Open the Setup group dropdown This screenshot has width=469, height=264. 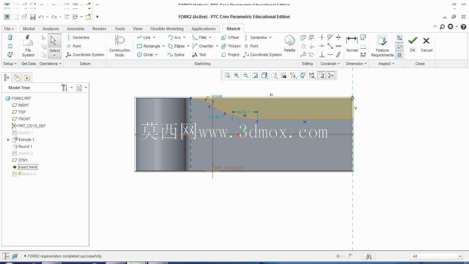click(10, 64)
